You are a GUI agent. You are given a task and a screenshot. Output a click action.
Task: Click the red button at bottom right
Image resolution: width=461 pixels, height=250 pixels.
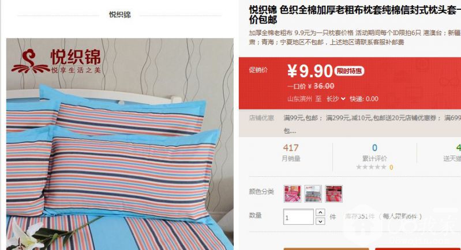pos(418,249)
